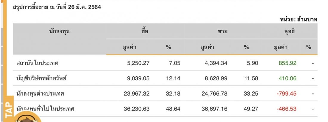Click the green net value 855.92
Screen dimensions: 328x122
pyautogui.click(x=287, y=63)
